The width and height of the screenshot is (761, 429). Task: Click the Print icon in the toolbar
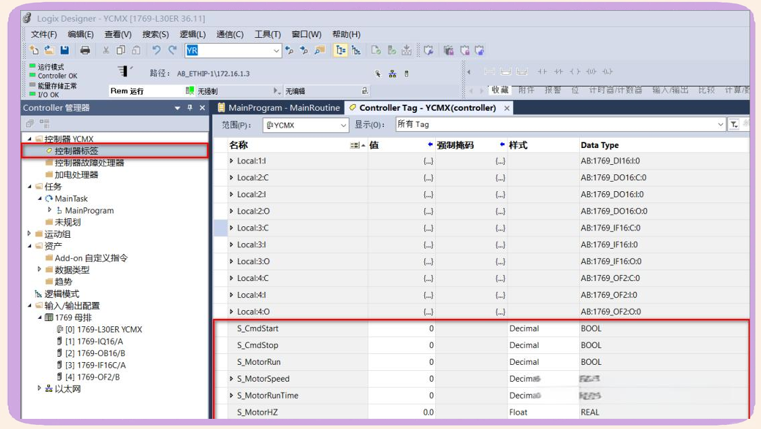(85, 50)
